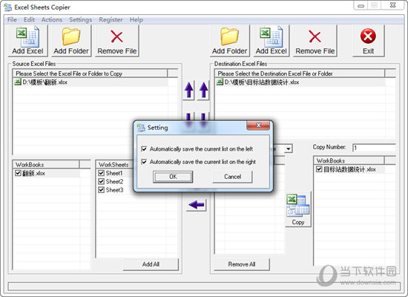The width and height of the screenshot is (408, 297).
Task: Select the source file 翻新.xlsx icon
Action: [x=18, y=82]
